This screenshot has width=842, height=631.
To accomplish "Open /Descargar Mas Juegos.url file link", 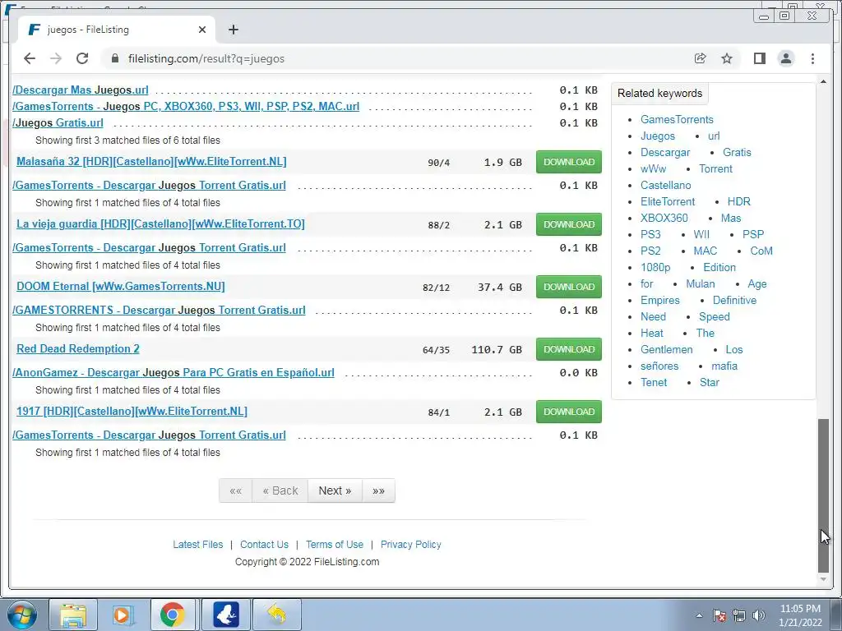I will pos(81,90).
